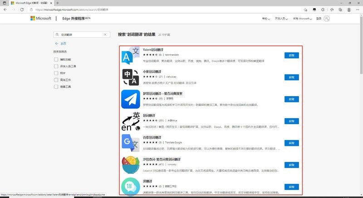Open the Favorites list toolbar icon
Image resolution: width=363 pixels, height=198 pixels.
332,10
